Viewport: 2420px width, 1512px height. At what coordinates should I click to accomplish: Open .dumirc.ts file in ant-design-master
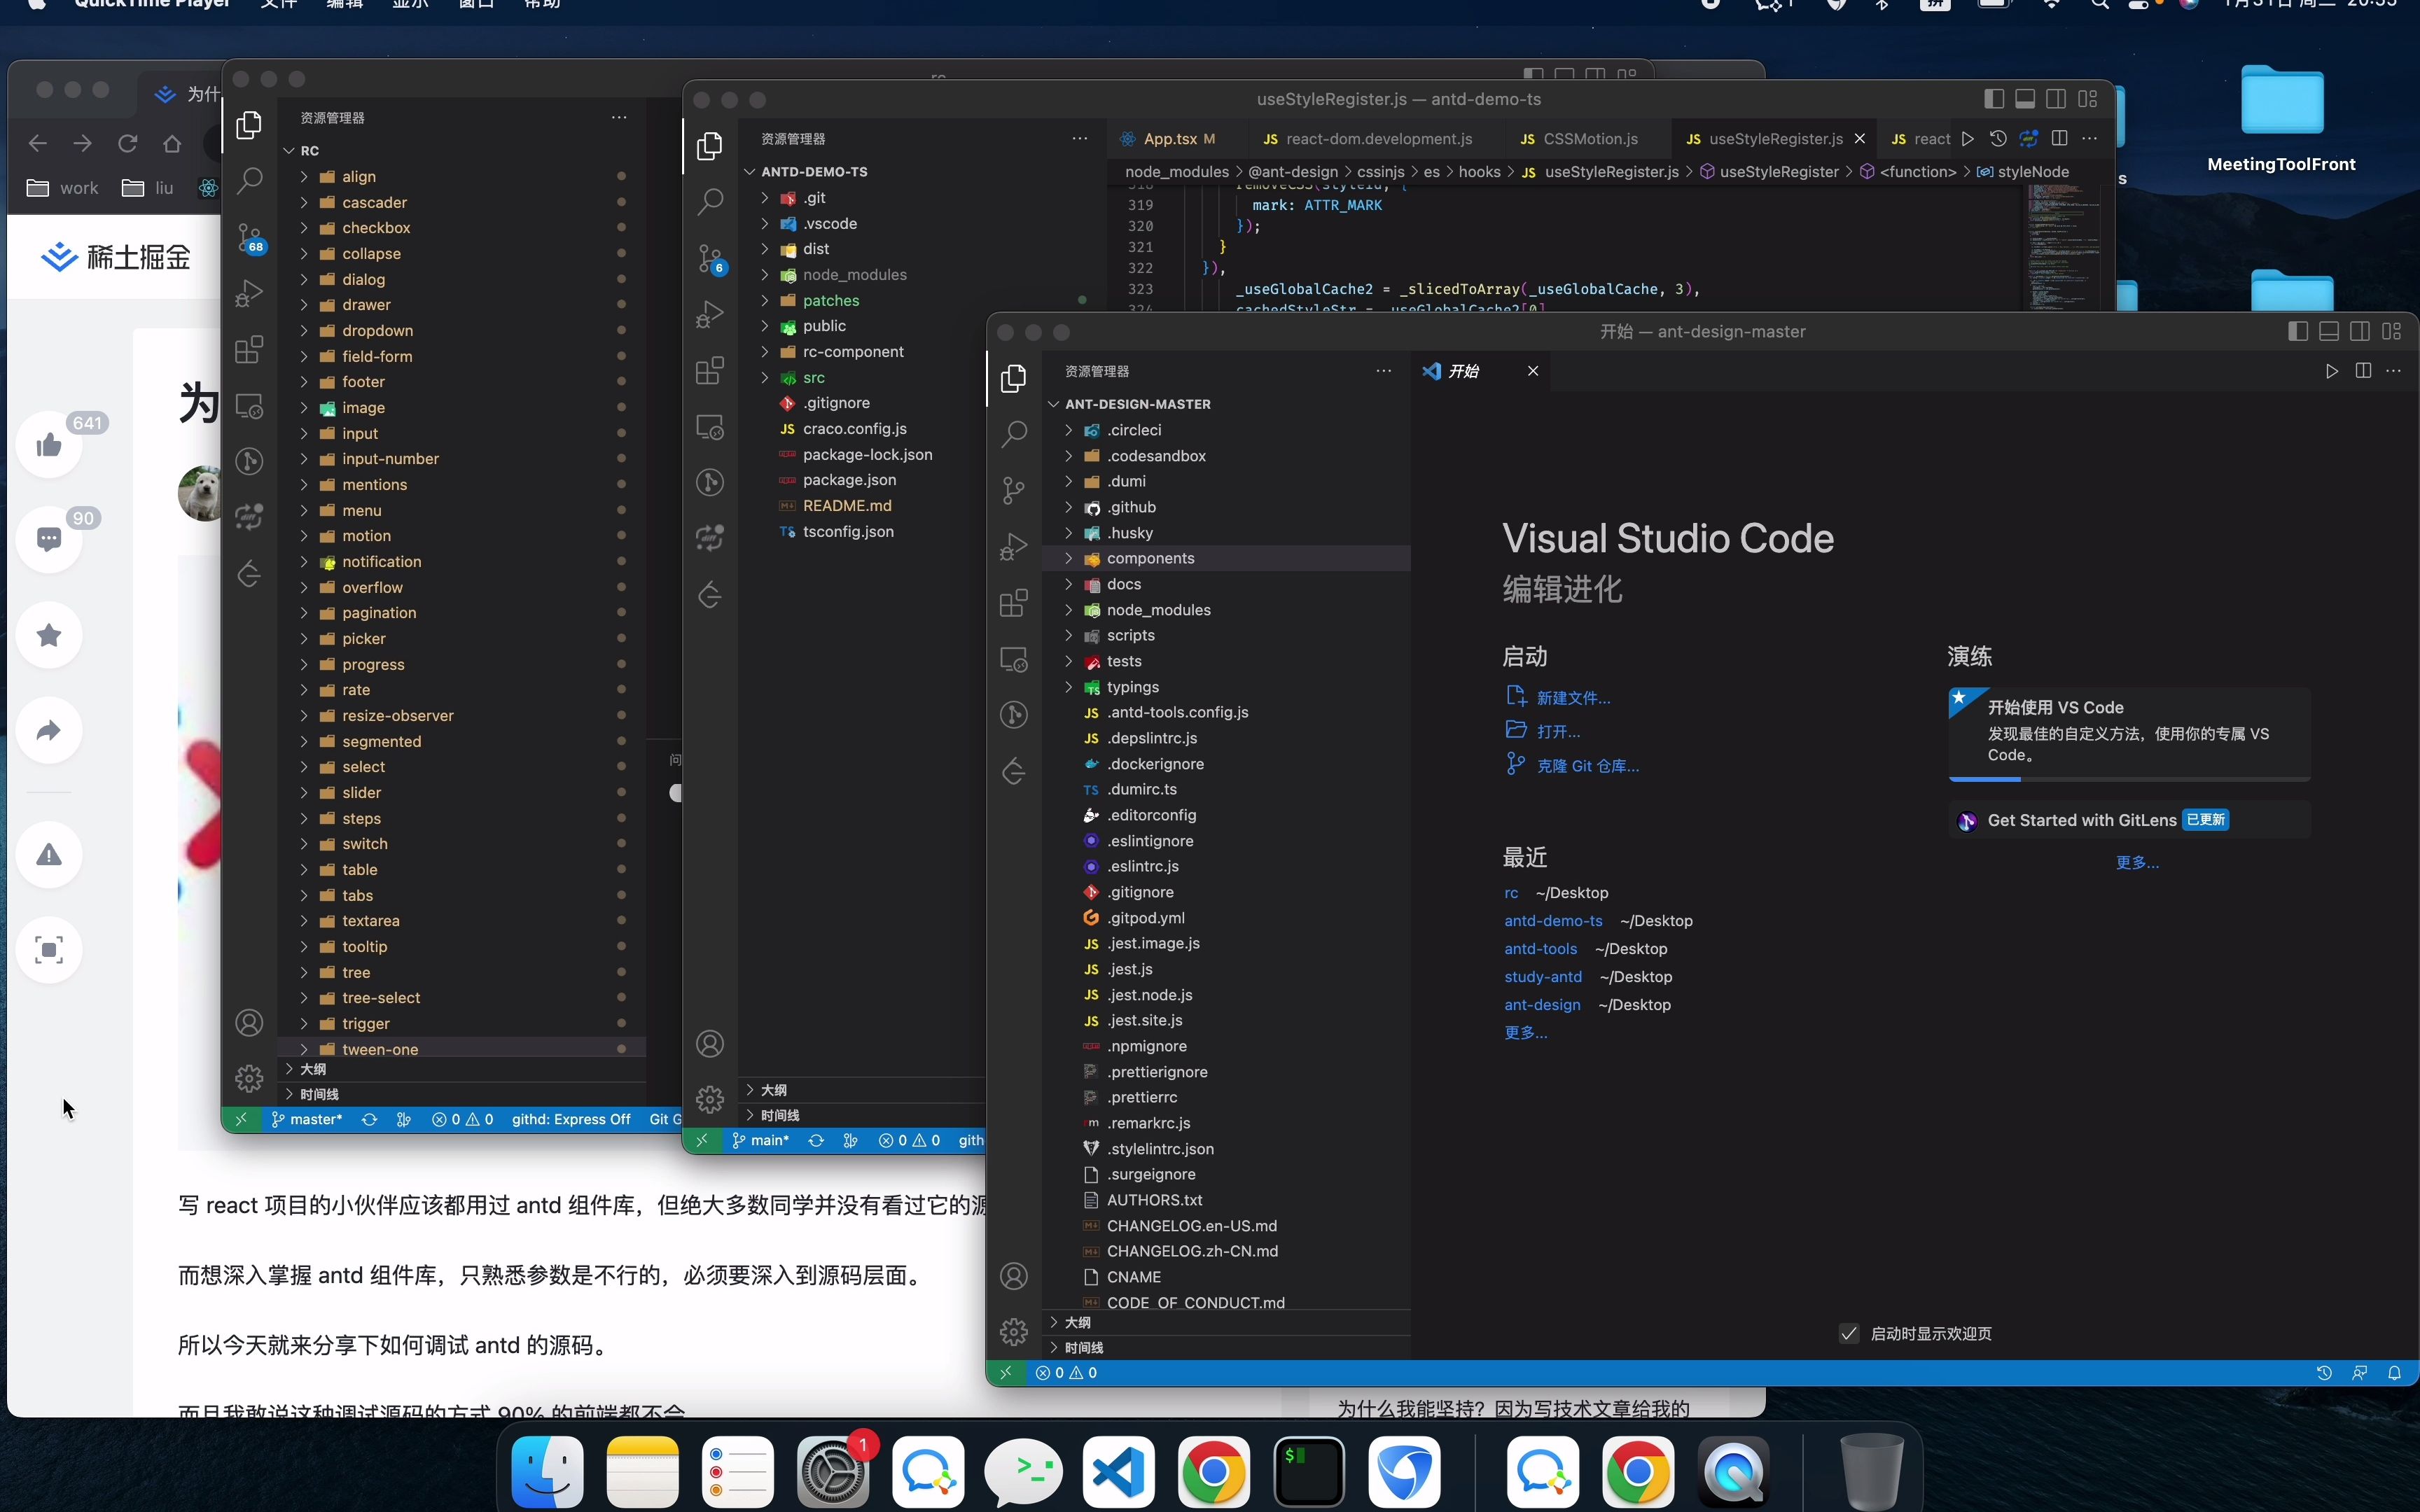coord(1226,789)
